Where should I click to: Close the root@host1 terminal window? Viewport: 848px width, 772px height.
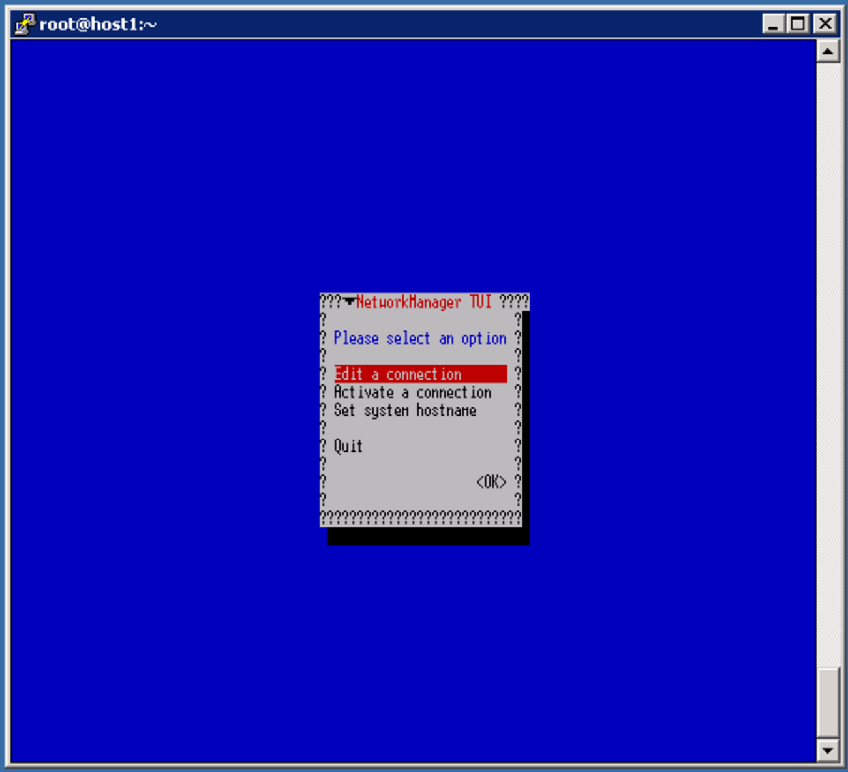[x=825, y=24]
